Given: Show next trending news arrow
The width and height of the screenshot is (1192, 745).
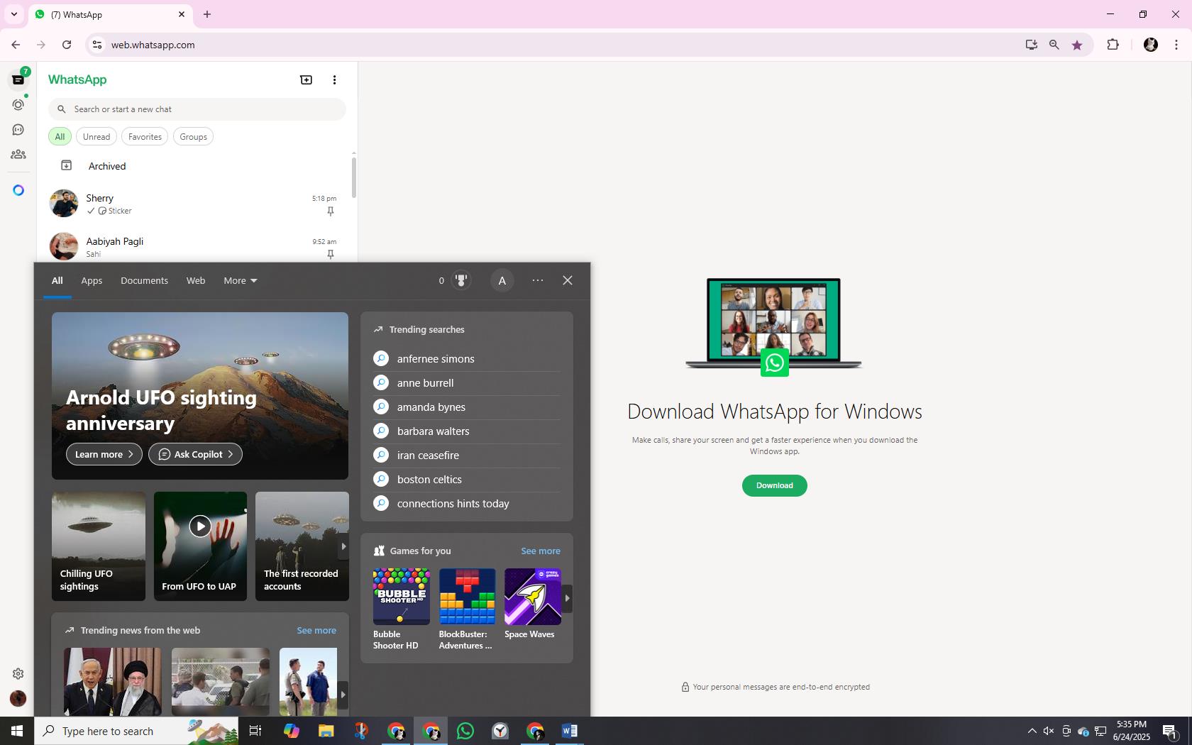Looking at the screenshot, I should pyautogui.click(x=343, y=695).
